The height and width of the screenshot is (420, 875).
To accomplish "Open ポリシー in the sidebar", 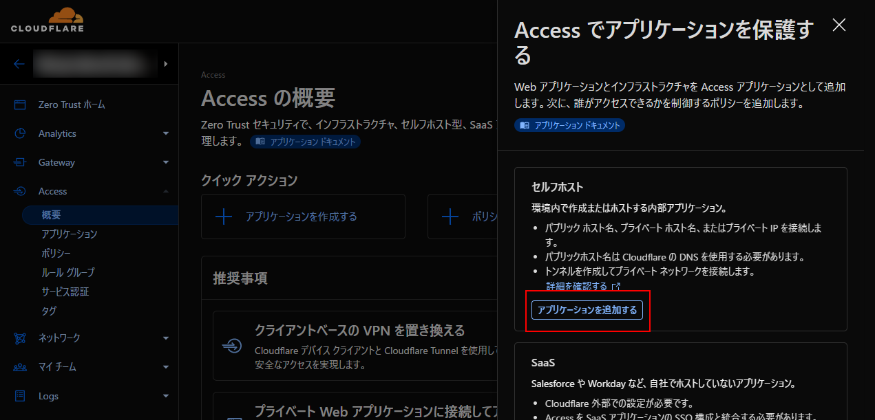I will [x=56, y=253].
